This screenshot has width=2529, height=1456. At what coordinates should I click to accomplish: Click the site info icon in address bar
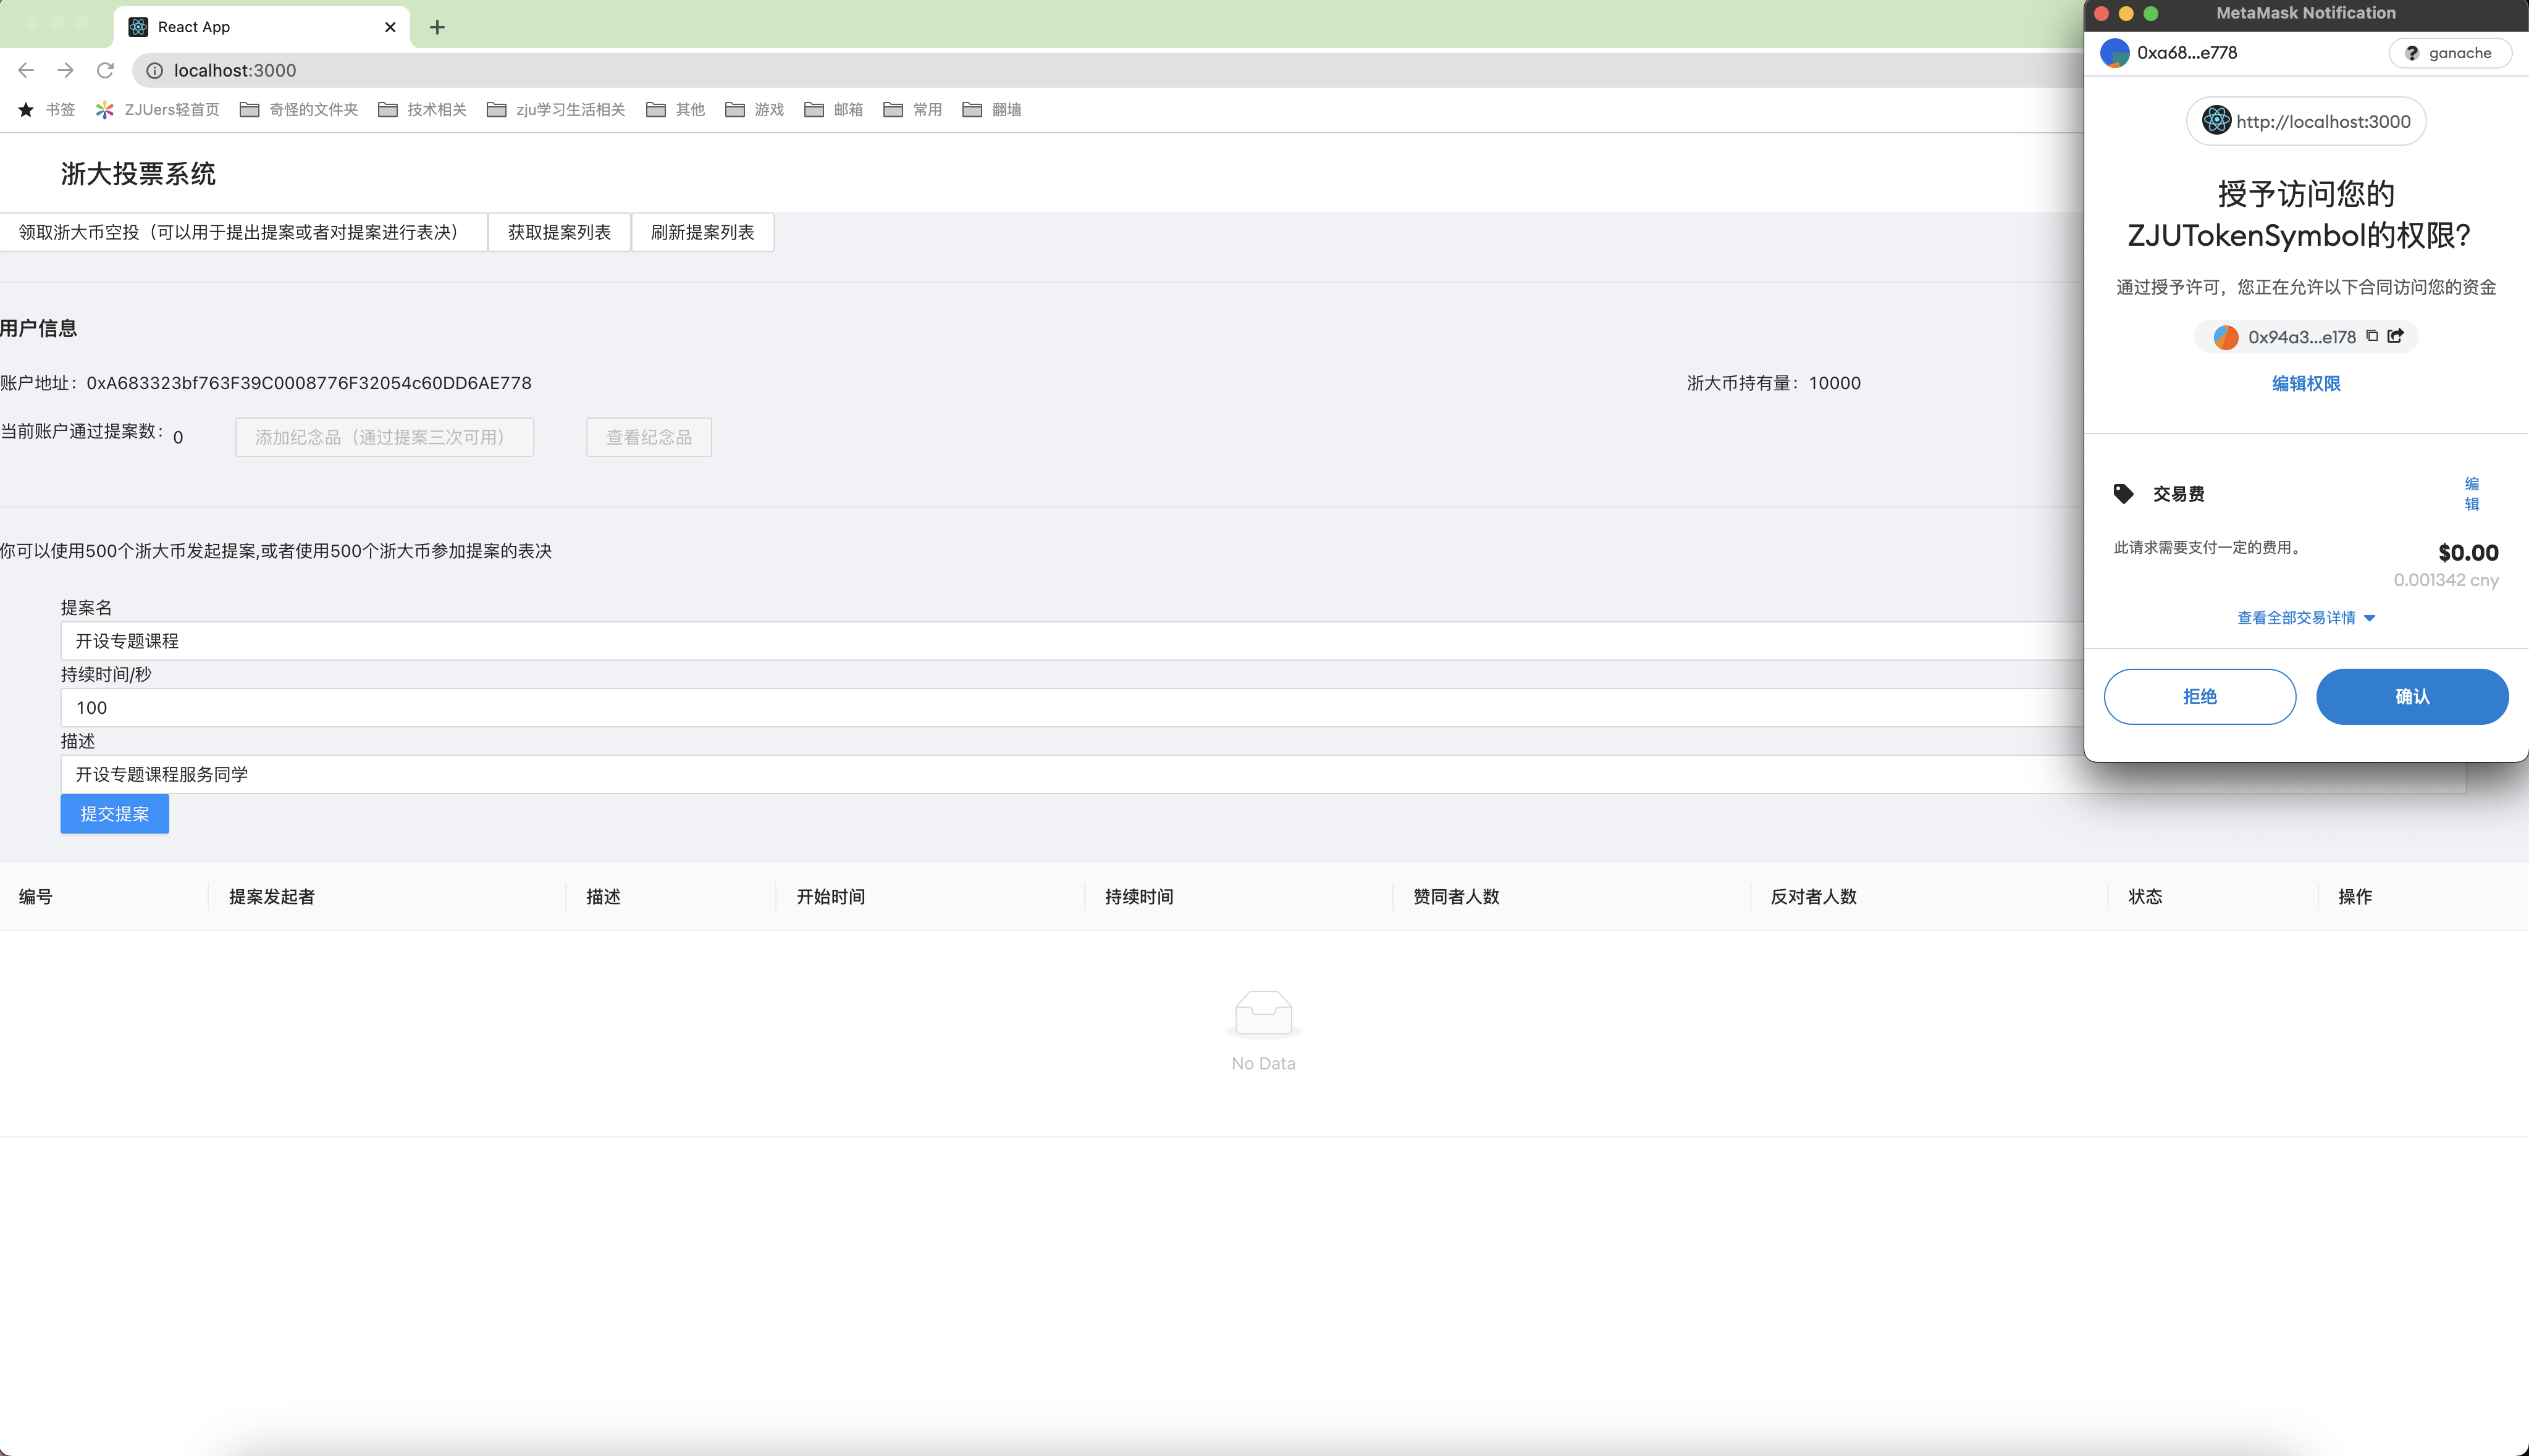(x=155, y=70)
